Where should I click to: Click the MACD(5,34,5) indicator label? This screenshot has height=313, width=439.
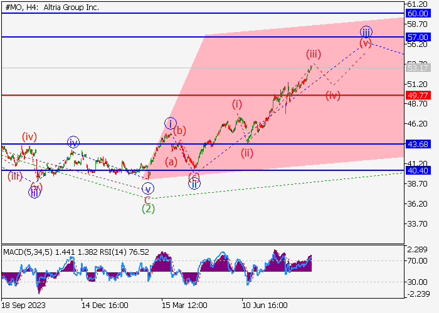28,252
